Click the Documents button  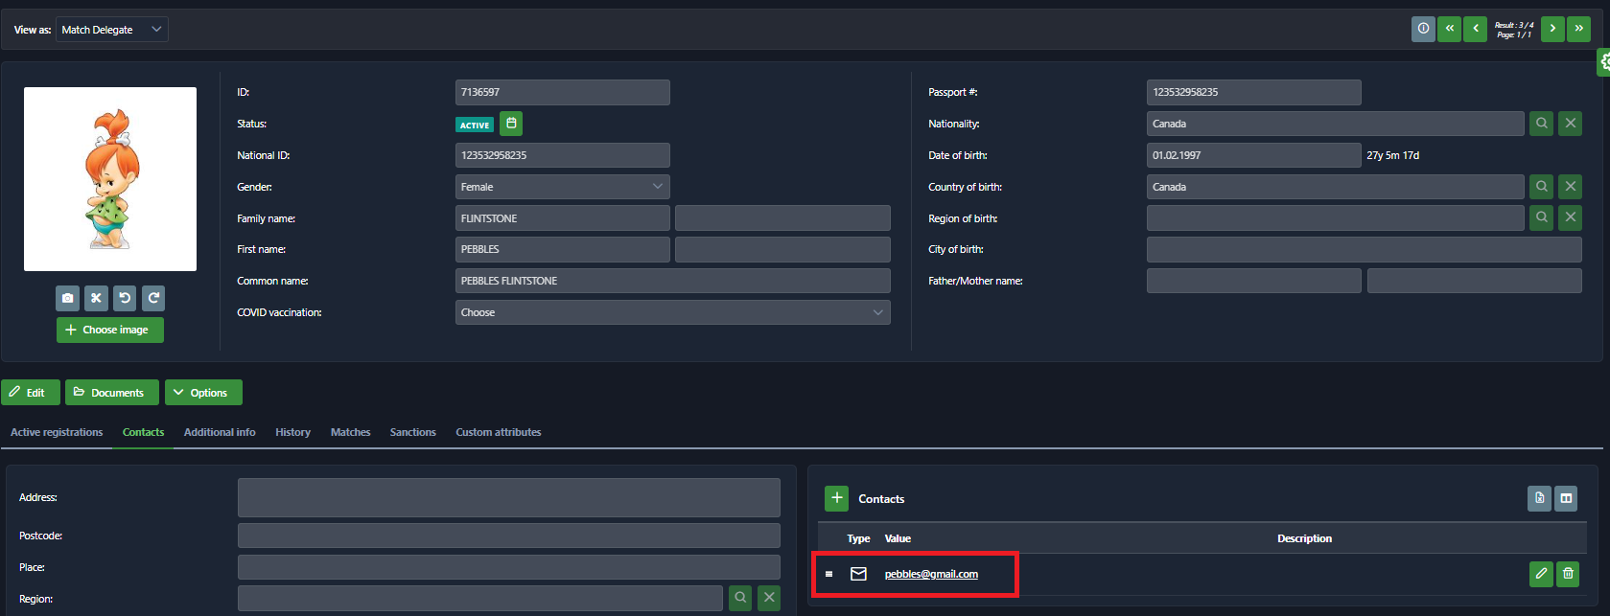click(x=111, y=393)
